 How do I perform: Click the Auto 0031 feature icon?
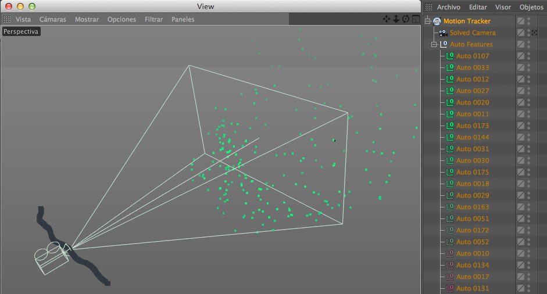tap(450, 149)
